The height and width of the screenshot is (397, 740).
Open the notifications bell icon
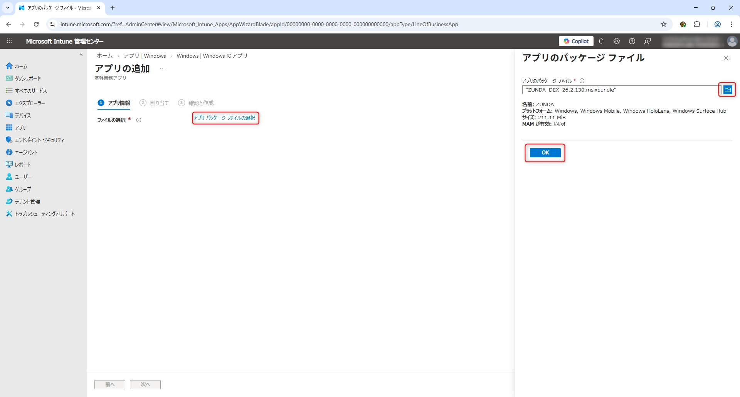(x=601, y=41)
